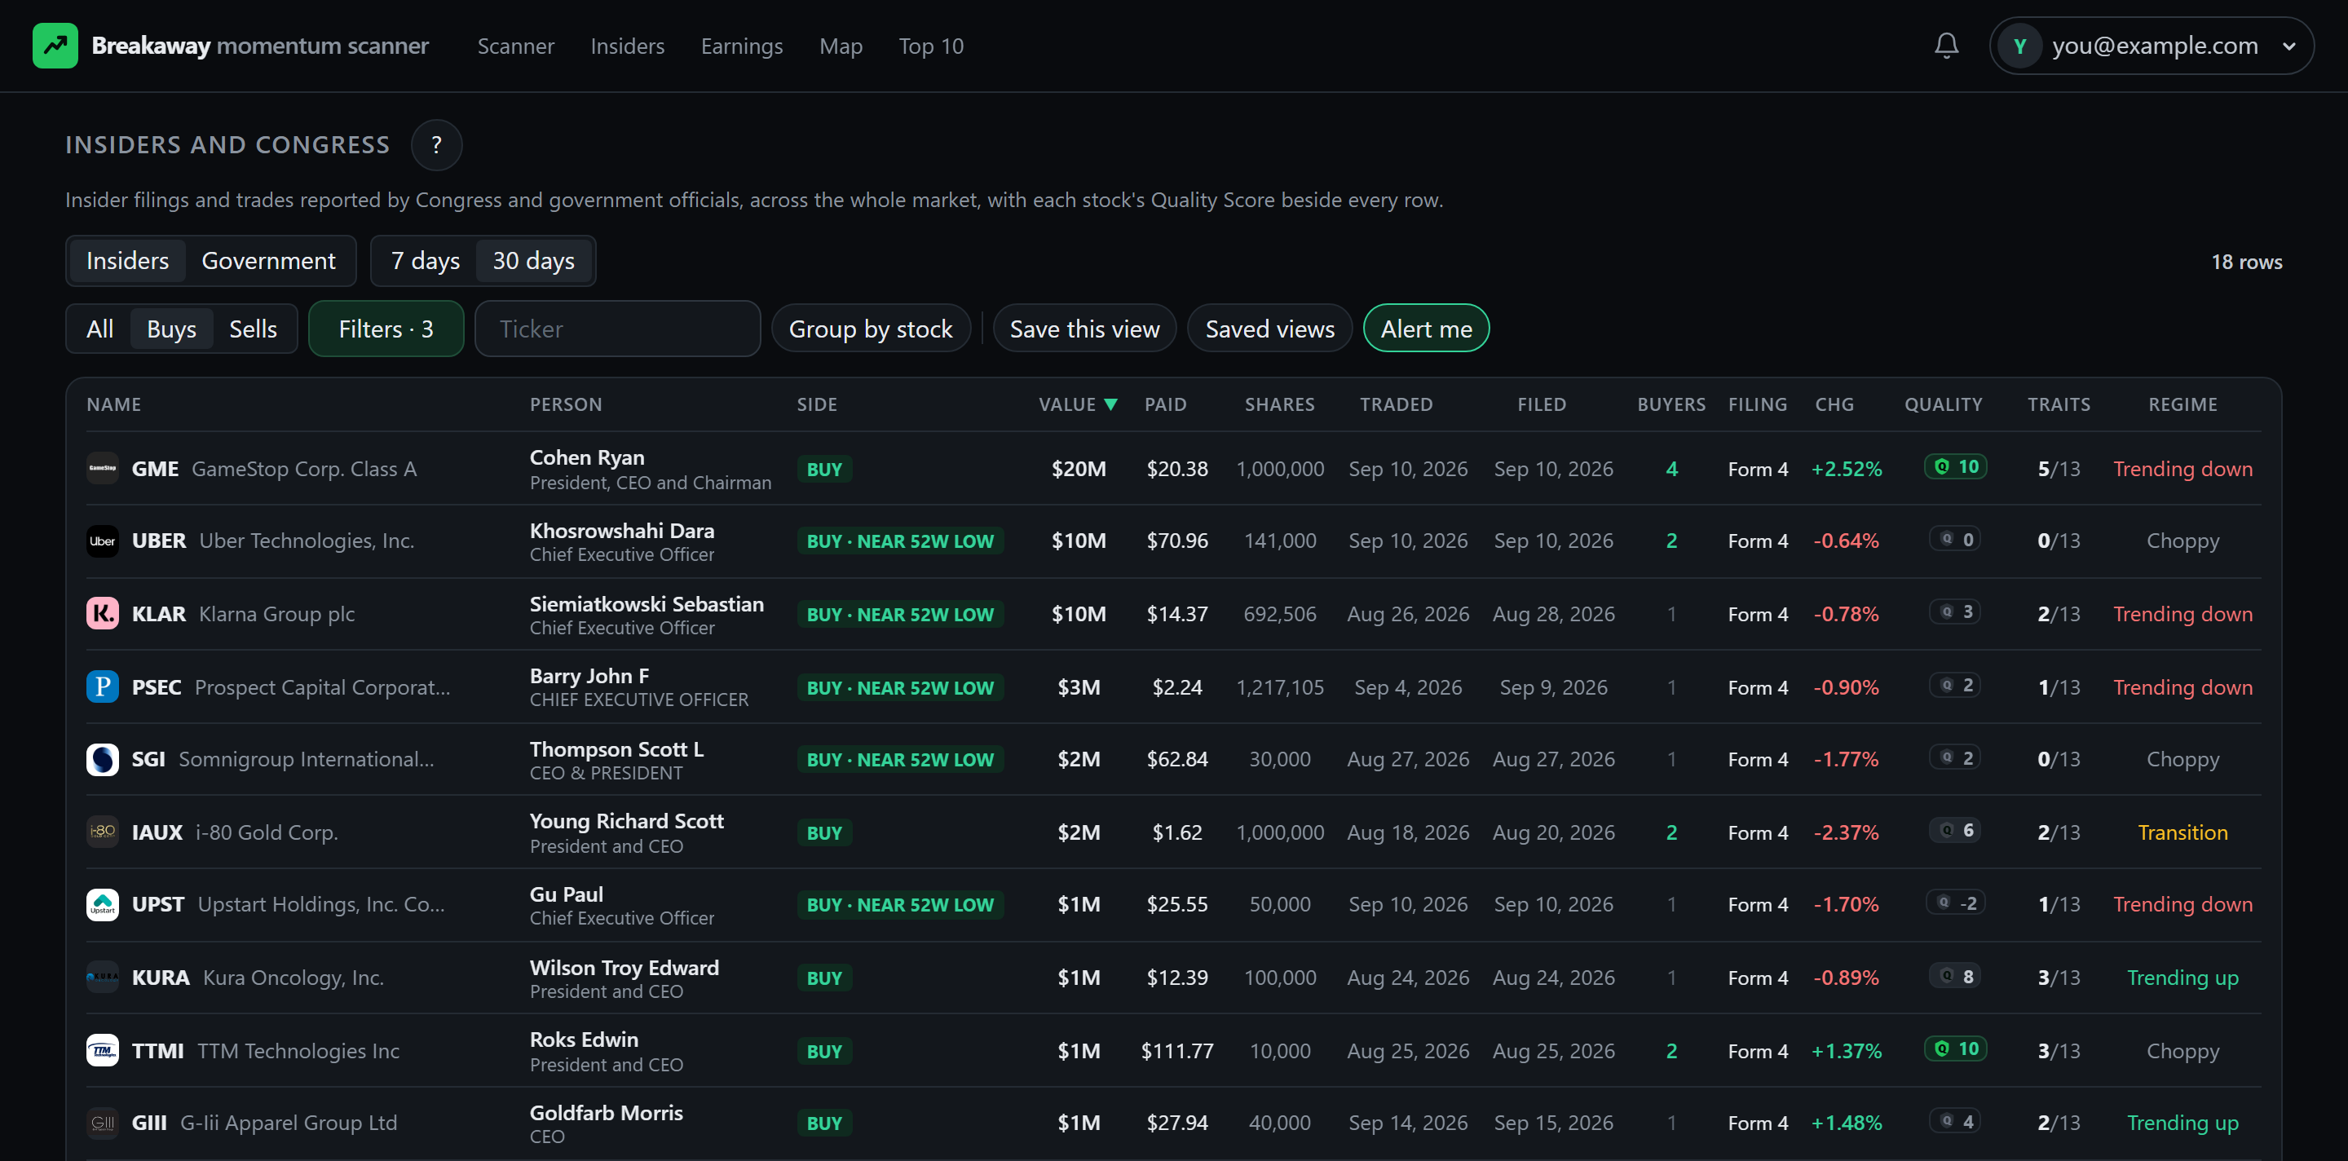The width and height of the screenshot is (2348, 1161).
Task: Open the UBER ticker link
Action: point(159,541)
